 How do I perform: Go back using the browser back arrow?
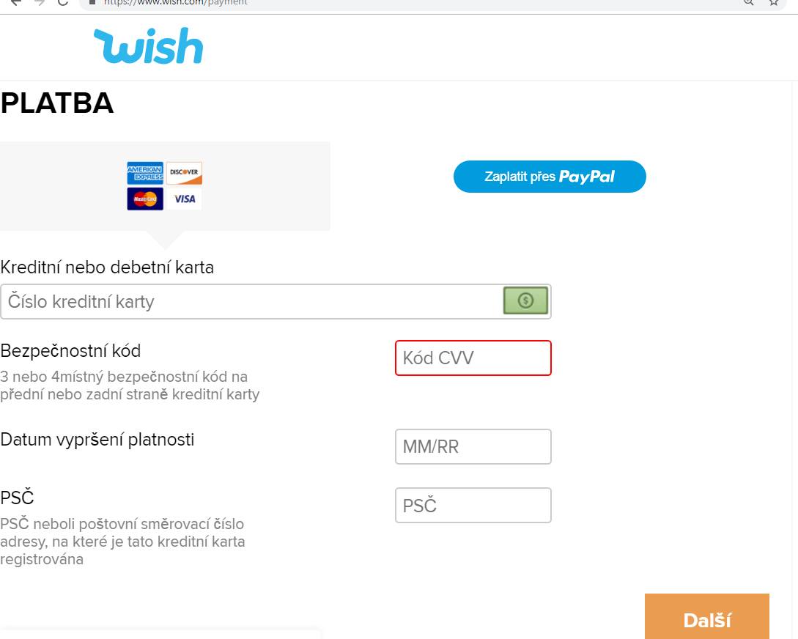click(x=16, y=2)
